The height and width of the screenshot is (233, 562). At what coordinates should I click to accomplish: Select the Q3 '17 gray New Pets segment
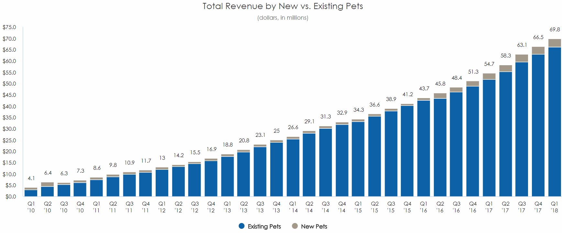522,58
